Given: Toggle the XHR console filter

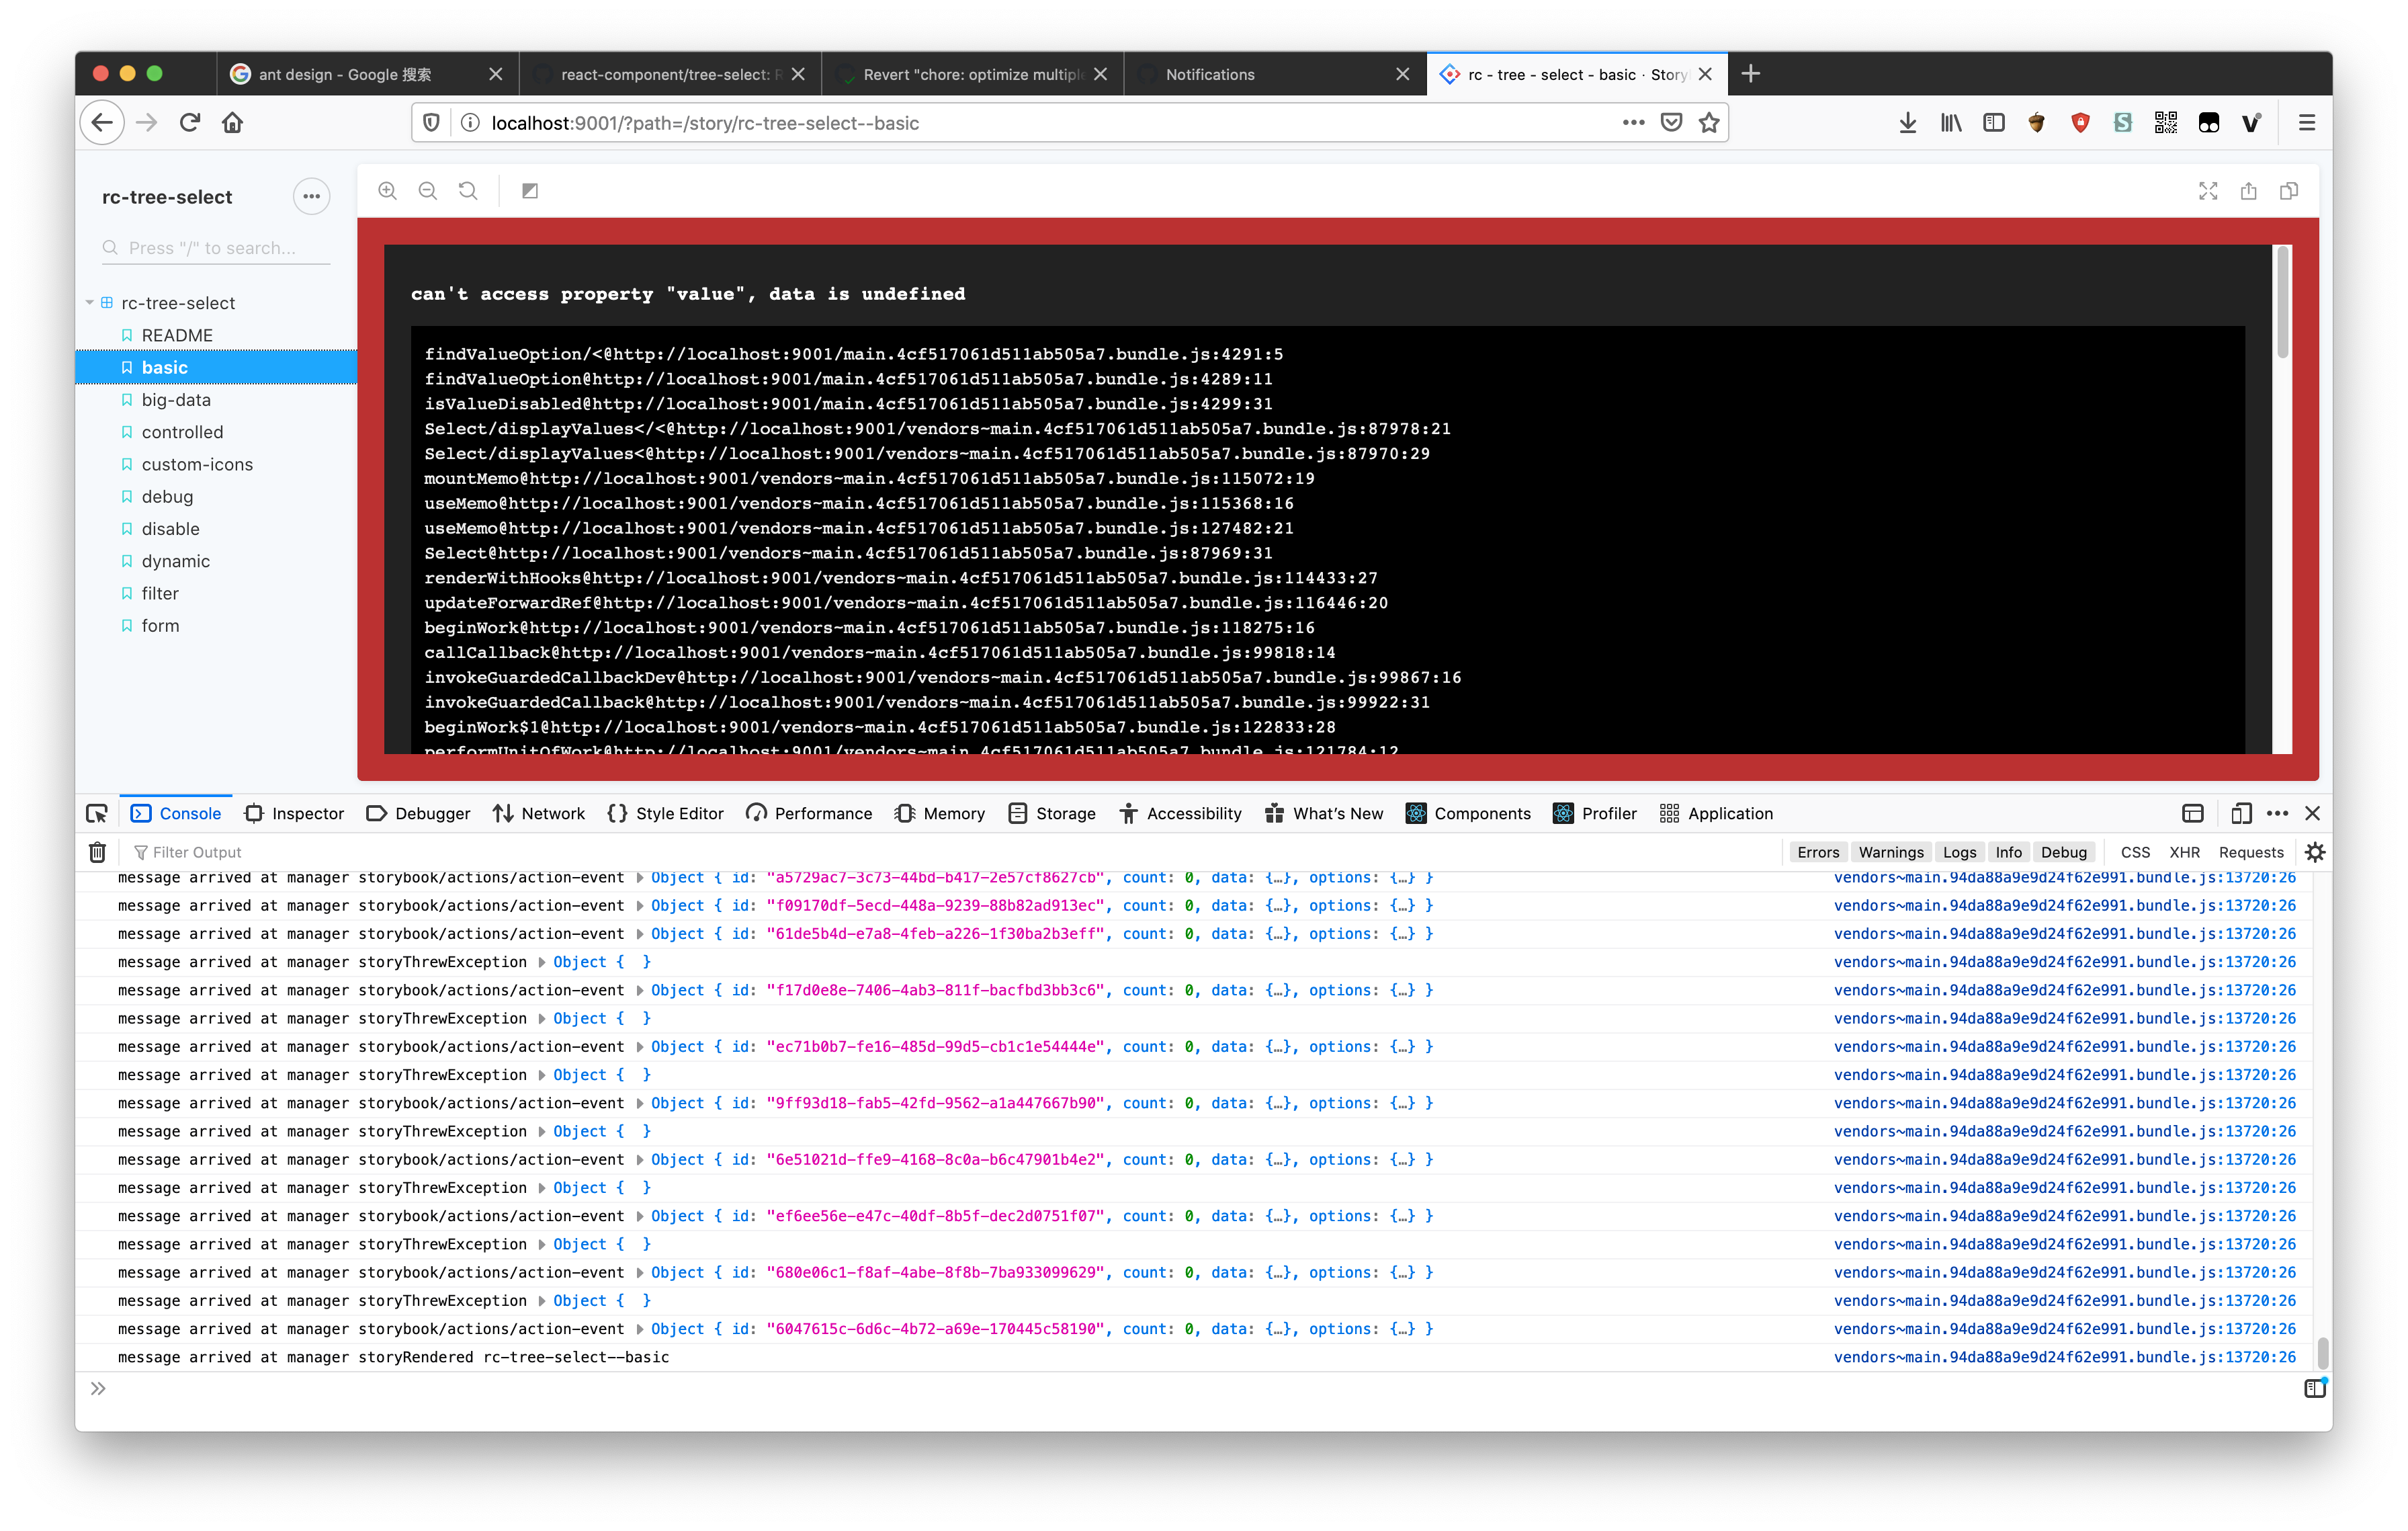Looking at the screenshot, I should pos(2184,852).
